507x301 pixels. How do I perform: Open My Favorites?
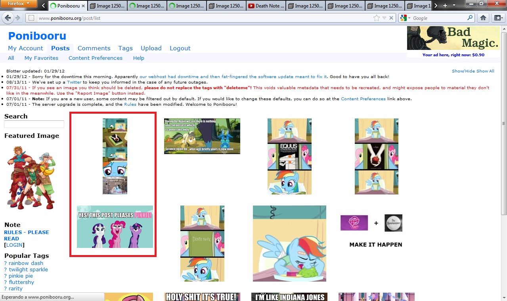[x=41, y=58]
